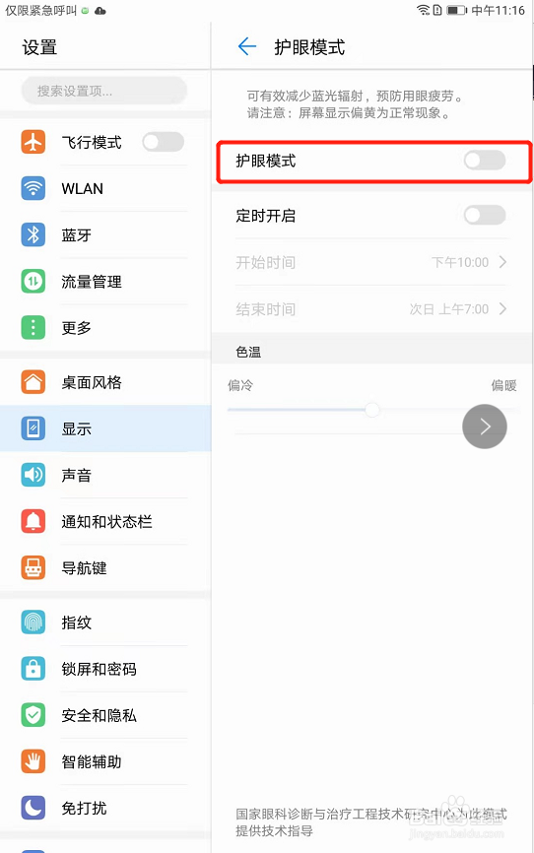The image size is (534, 853).
Task: Select the 安全和隐私 shield icon
Action: point(33,715)
